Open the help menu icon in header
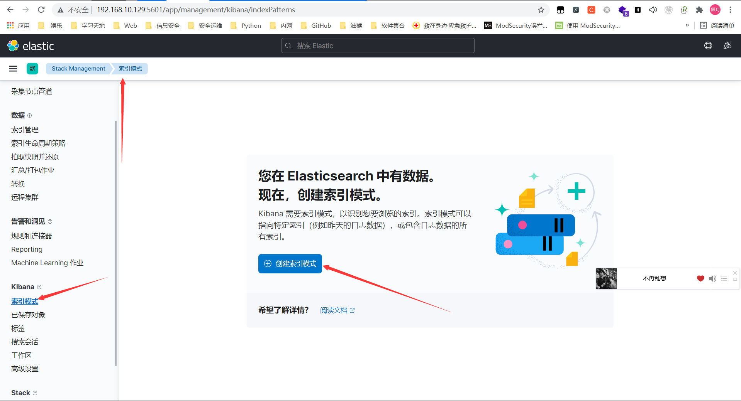Image resolution: width=741 pixels, height=401 pixels. coord(708,45)
